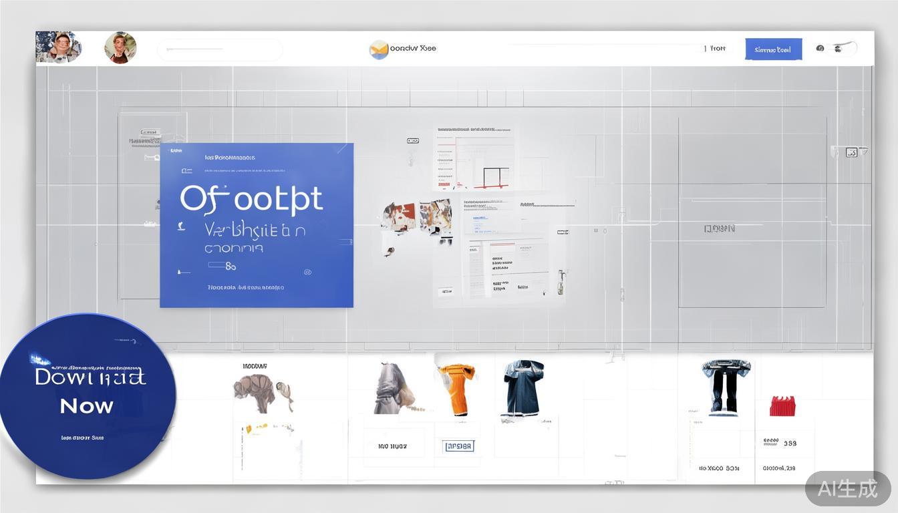Click the small round icon beside header toggle
Viewport: 898px width, 513px height.
820,48
